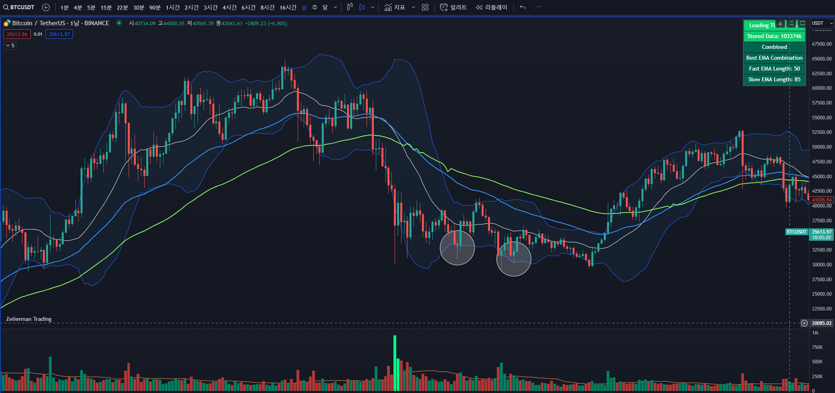Click the 750K volume scale label

click(817, 347)
